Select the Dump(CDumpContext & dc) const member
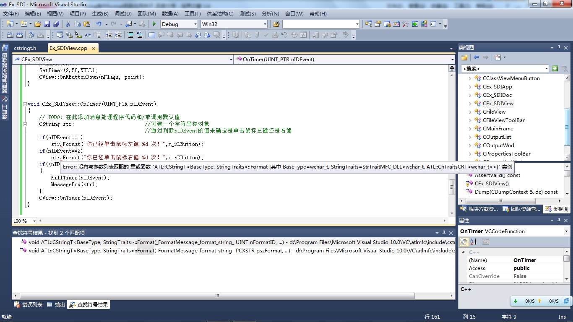The width and height of the screenshot is (573, 322). pos(516,192)
